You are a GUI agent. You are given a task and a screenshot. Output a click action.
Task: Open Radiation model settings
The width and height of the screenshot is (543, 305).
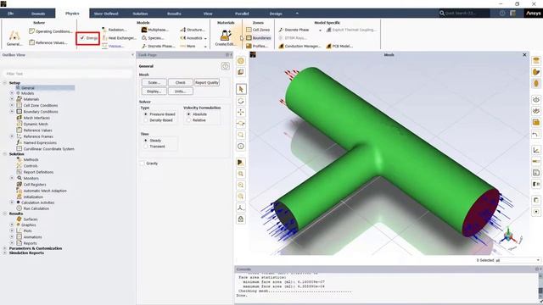click(x=115, y=30)
